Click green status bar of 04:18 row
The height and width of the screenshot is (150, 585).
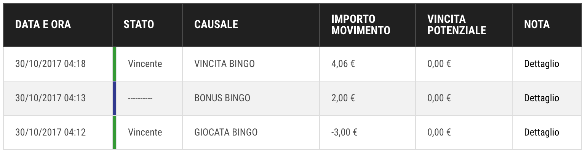click(x=114, y=64)
